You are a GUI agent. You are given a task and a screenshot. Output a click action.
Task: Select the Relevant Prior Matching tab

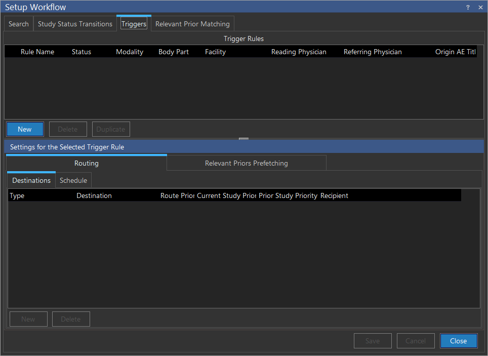pos(192,24)
